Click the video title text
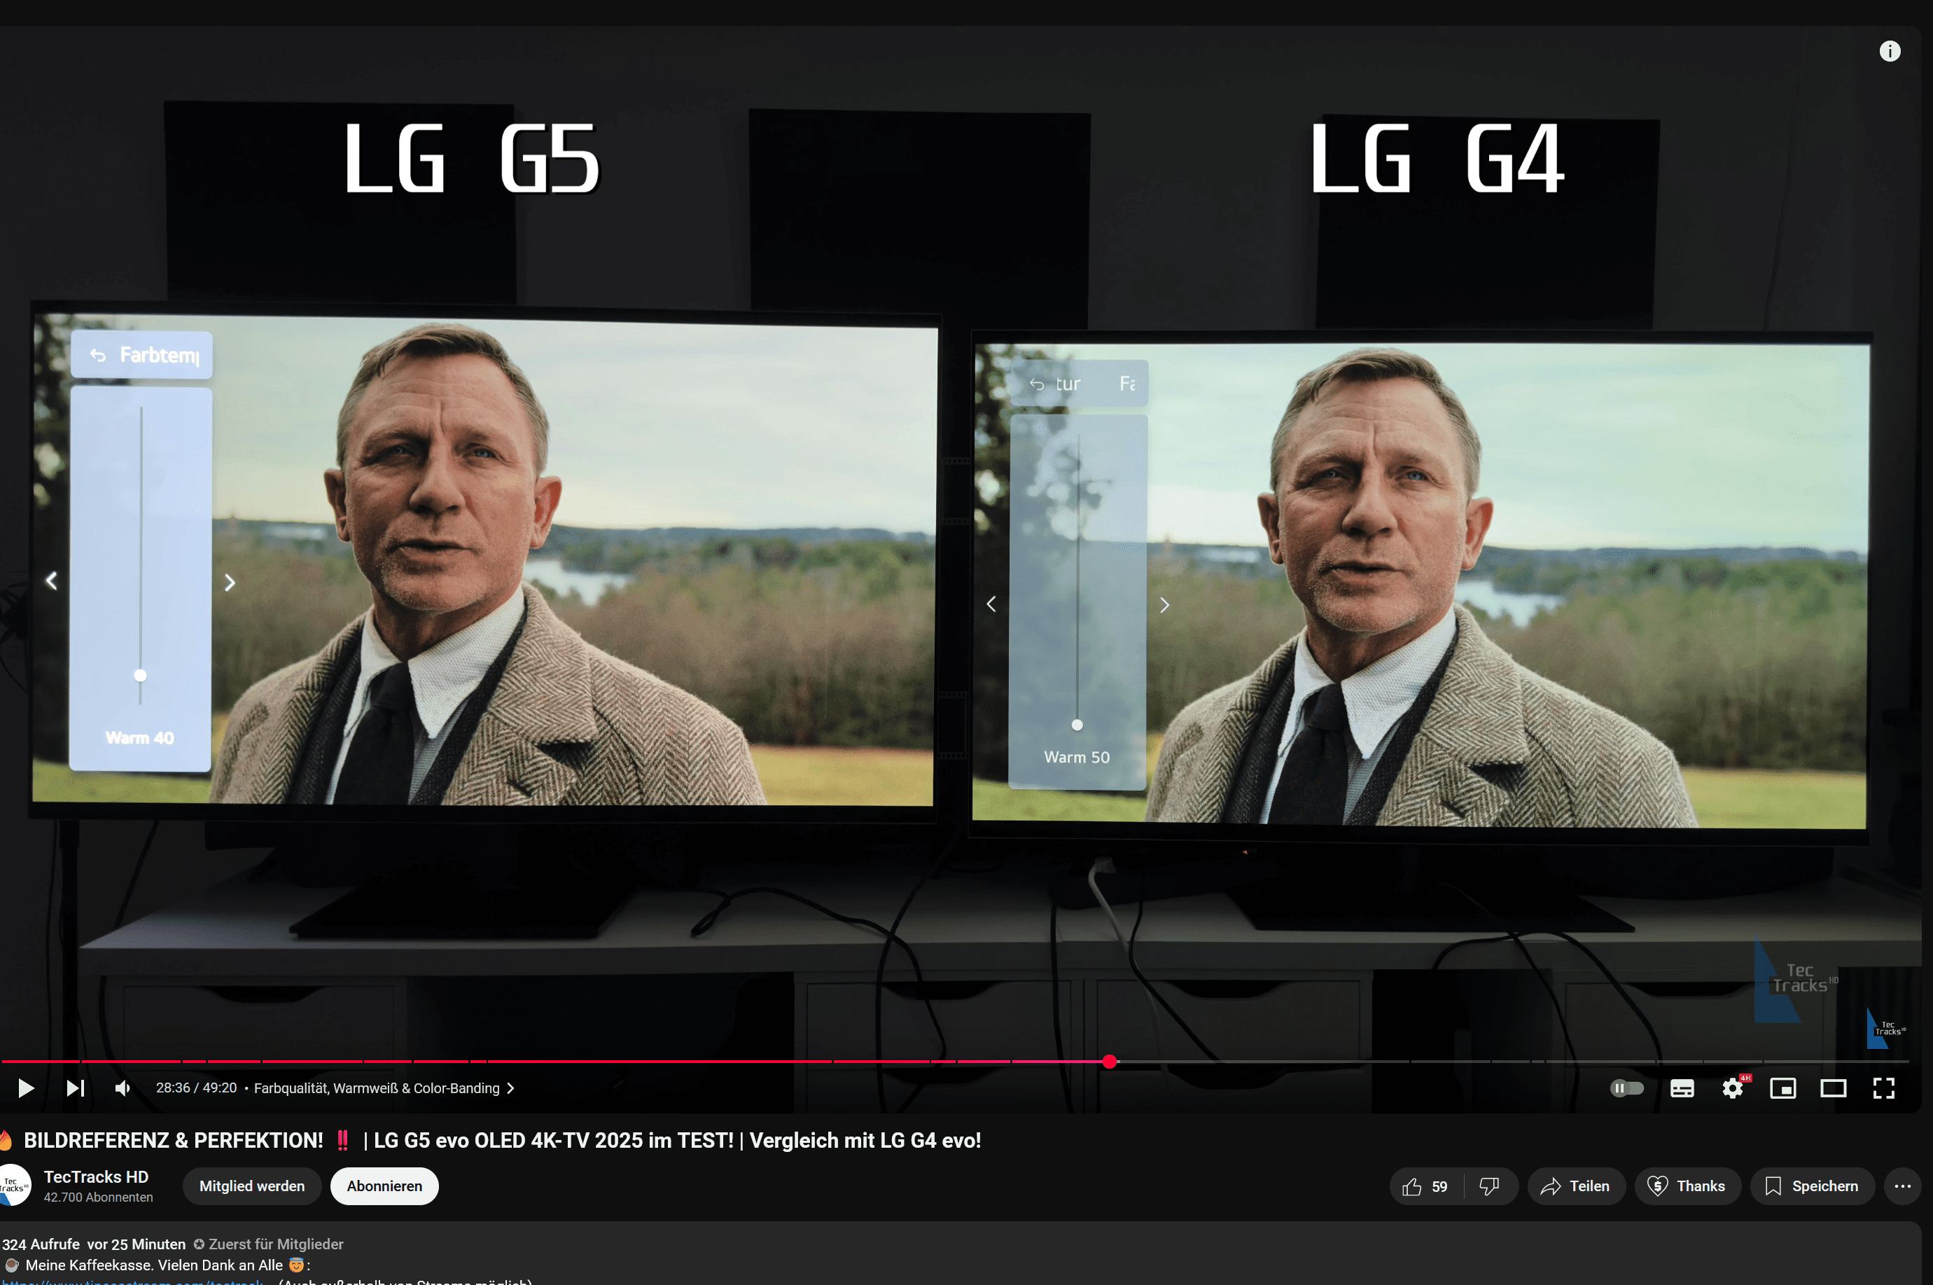Image resolution: width=1933 pixels, height=1285 pixels. (502, 1141)
